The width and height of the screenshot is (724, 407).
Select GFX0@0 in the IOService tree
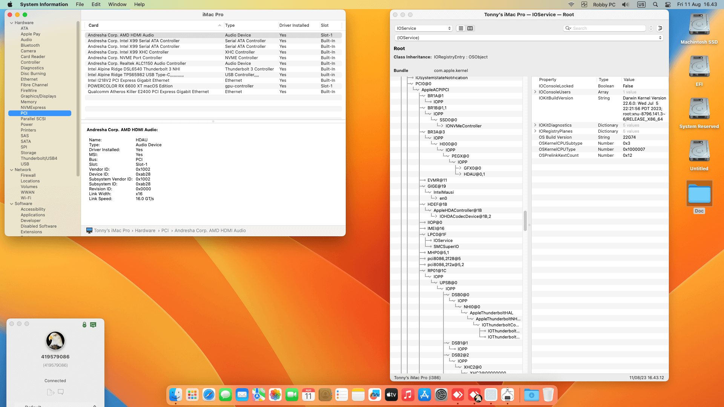[x=472, y=168]
